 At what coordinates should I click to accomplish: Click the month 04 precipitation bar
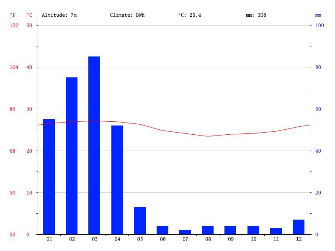(x=117, y=180)
